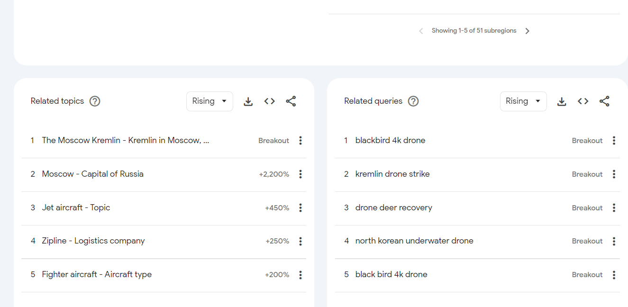628x307 pixels.
Task: Click Breakout label for kremlin drone strike
Action: [x=587, y=174]
